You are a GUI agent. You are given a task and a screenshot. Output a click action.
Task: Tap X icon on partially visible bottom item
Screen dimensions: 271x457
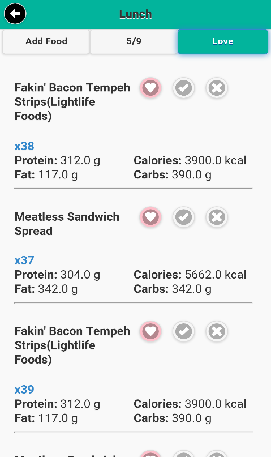click(217, 454)
